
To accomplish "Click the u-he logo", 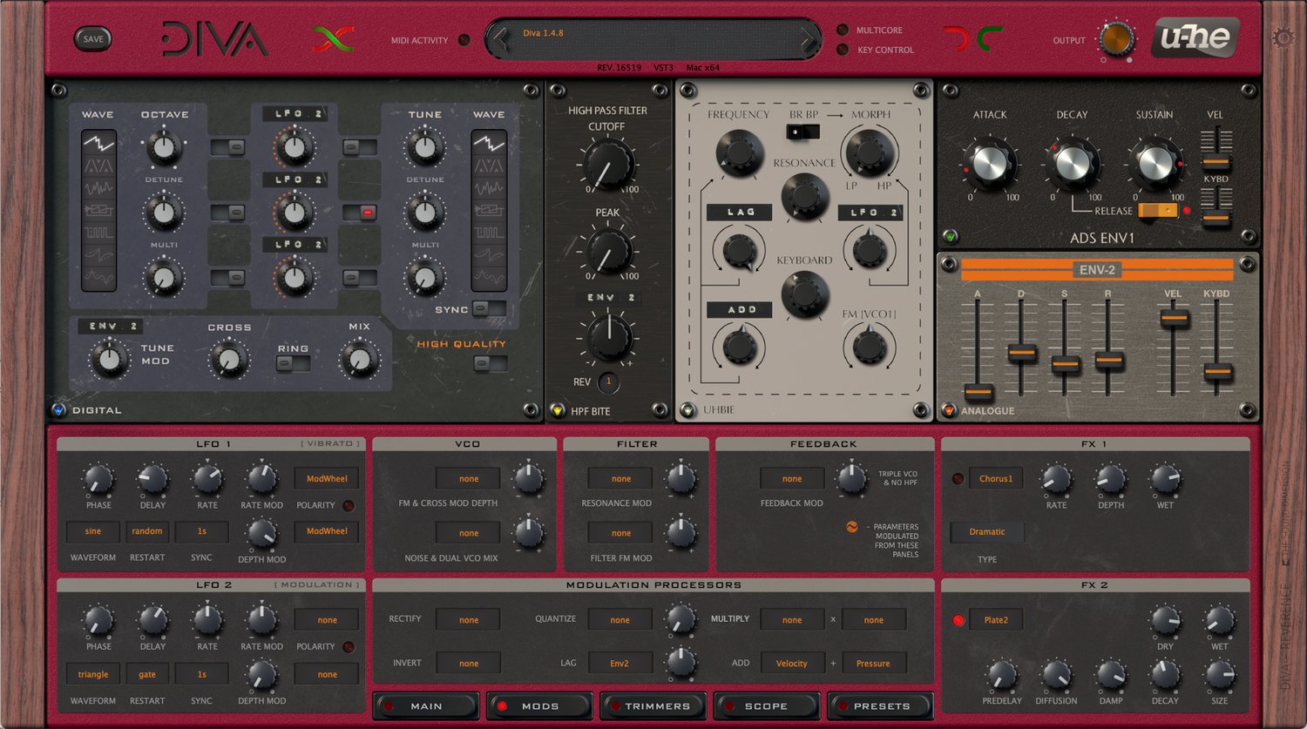I will [x=1195, y=37].
